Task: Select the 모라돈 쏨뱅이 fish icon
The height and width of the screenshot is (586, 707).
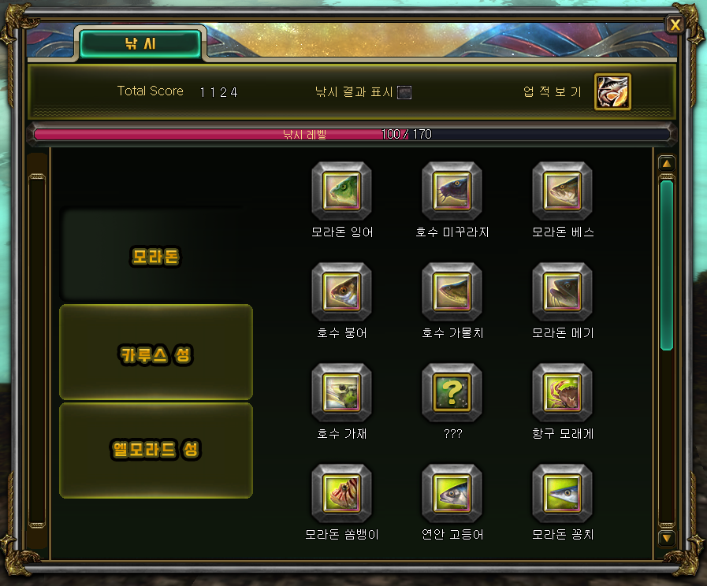Action: tap(342, 494)
